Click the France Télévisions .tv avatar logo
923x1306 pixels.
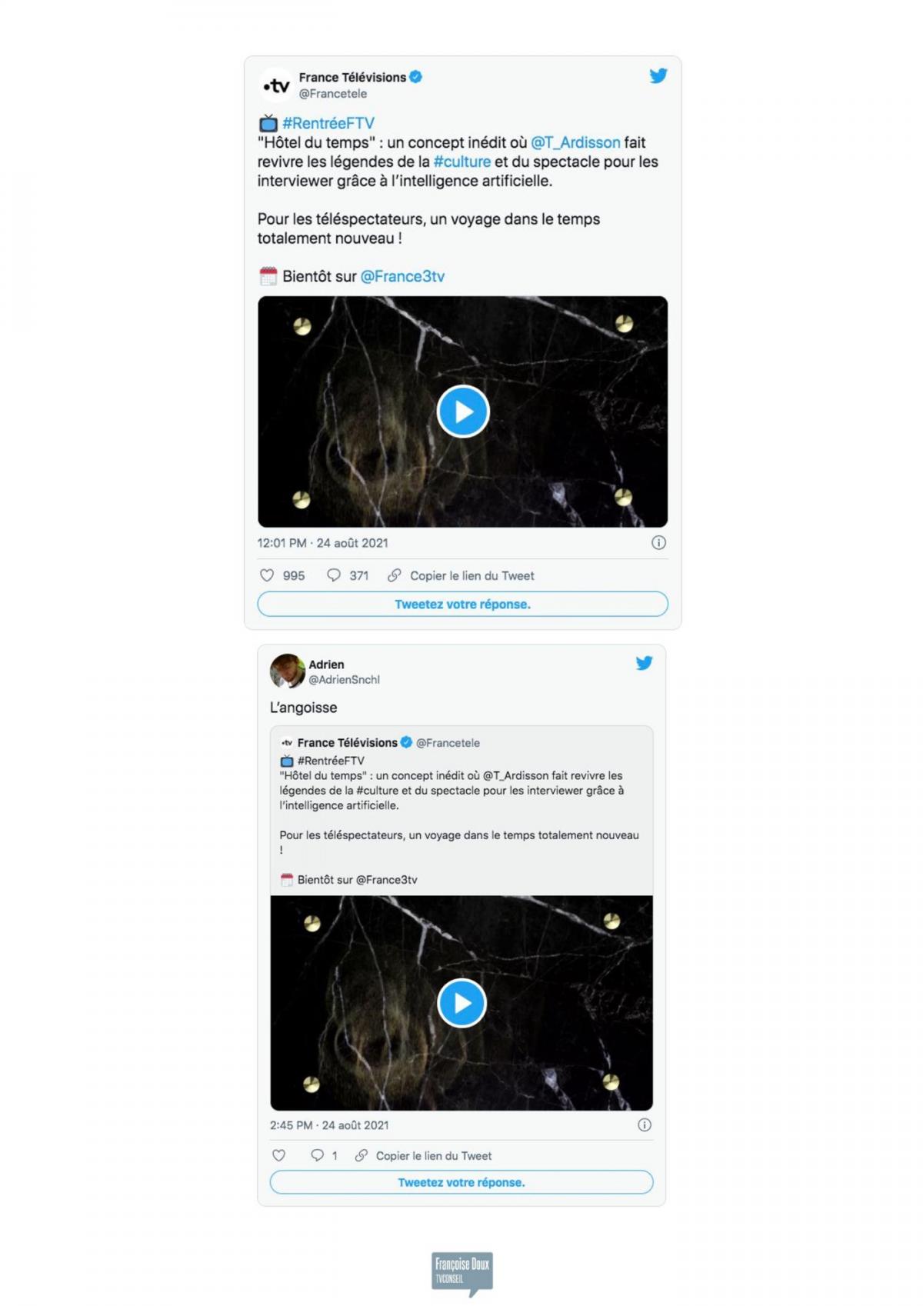tap(276, 85)
